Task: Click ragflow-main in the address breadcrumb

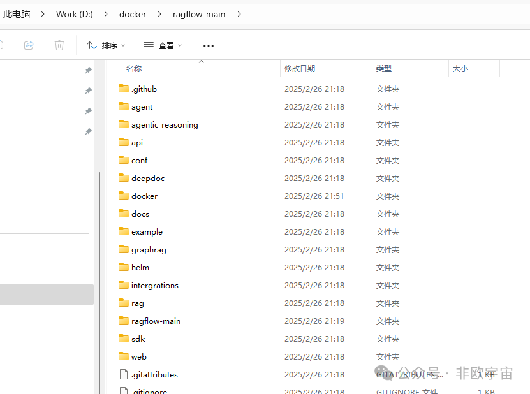Action: 199,14
